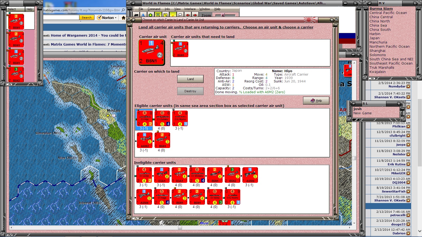Open the SewerStarFish profile link
The width and height of the screenshot is (422, 237).
(x=394, y=191)
